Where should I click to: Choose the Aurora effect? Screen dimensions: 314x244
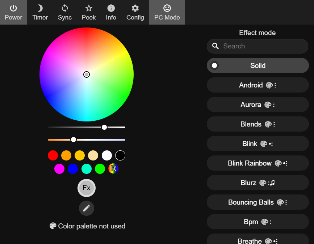[258, 105]
